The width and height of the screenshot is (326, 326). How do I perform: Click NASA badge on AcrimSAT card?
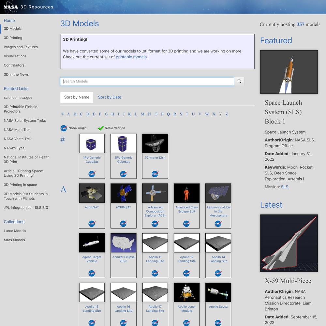pyautogui.click(x=92, y=224)
